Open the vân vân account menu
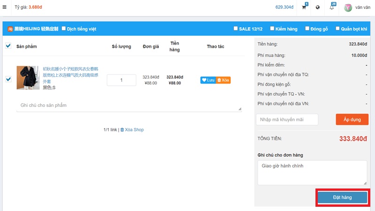 click(363, 8)
